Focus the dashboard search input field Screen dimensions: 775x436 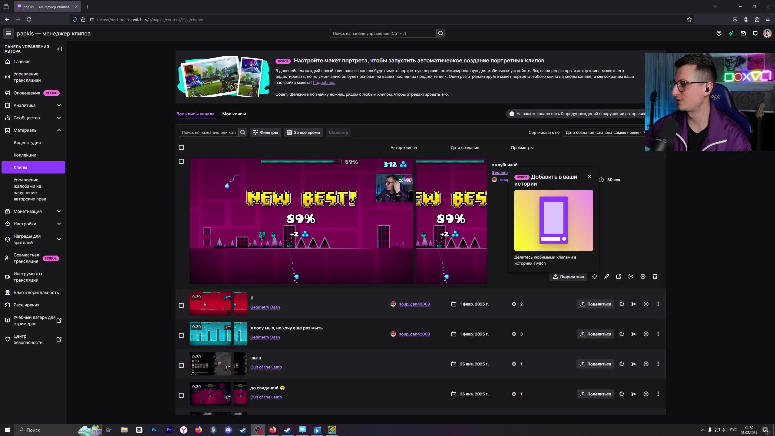pos(383,33)
